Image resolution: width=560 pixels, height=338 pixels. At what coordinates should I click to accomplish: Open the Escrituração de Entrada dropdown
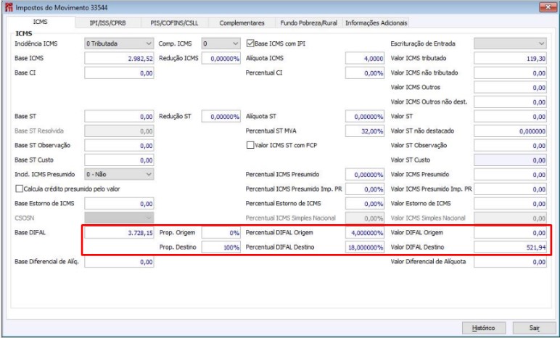(x=510, y=44)
